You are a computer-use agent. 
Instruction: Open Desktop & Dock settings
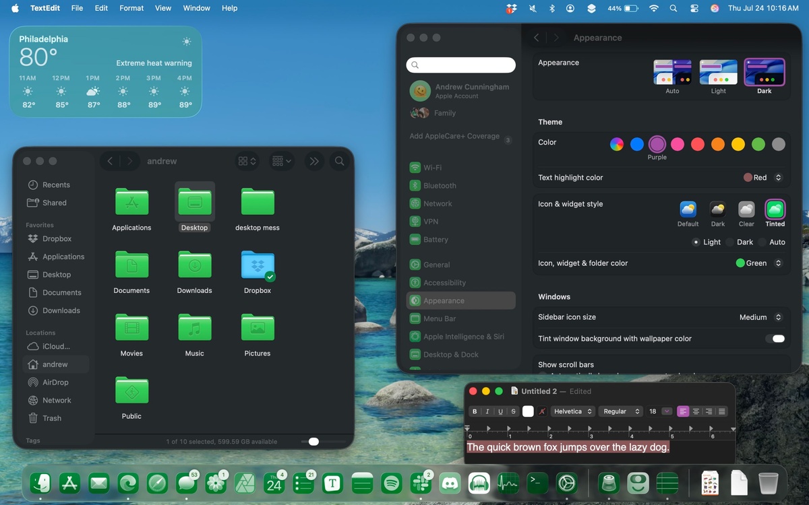click(461, 355)
